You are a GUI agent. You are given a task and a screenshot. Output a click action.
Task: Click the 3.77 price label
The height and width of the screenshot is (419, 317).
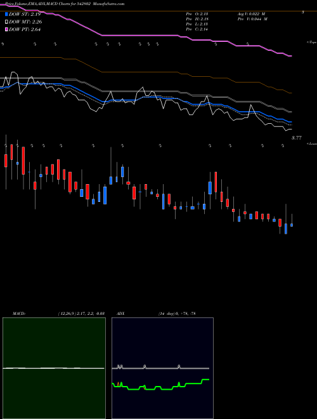tap(297, 138)
